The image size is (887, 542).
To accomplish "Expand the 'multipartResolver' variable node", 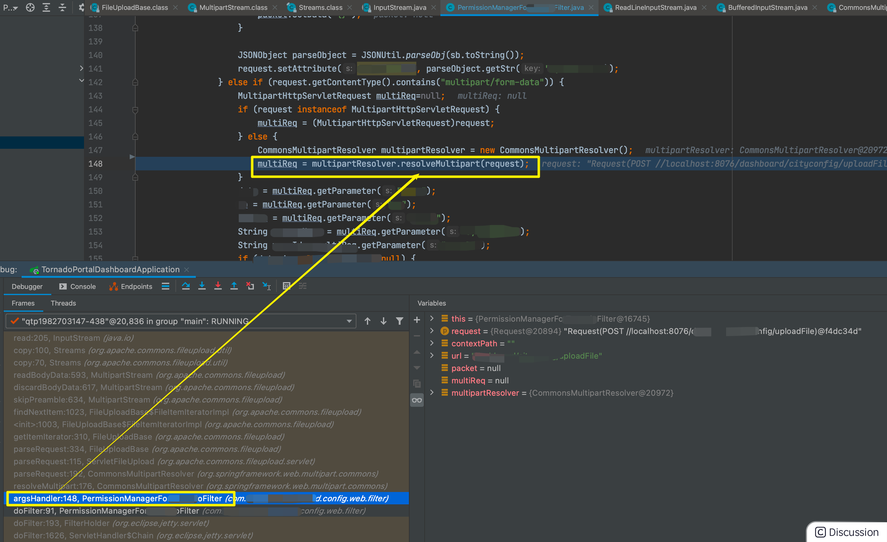I will pyautogui.click(x=432, y=392).
